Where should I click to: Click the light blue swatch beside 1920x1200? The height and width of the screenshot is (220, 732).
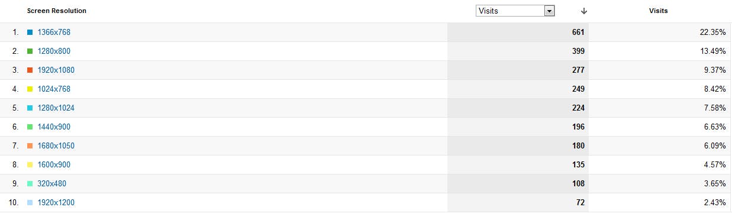point(30,203)
